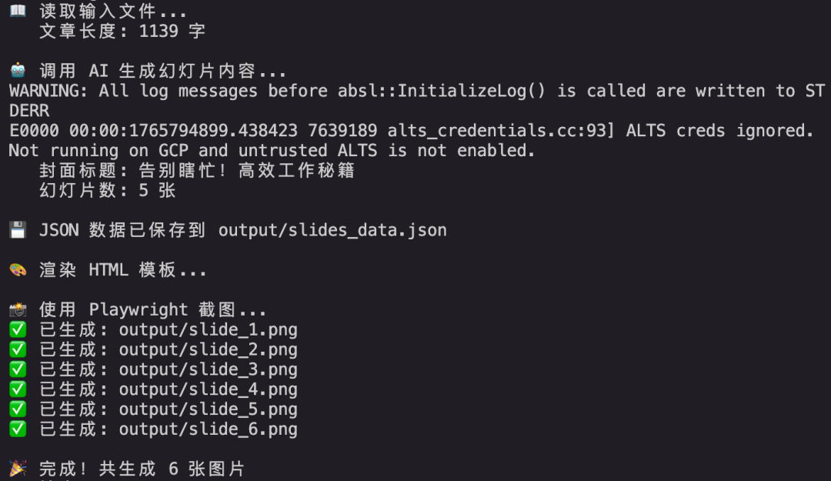Click the robot face emoji icon
Viewport: 831px width, 481px height.
click(18, 71)
